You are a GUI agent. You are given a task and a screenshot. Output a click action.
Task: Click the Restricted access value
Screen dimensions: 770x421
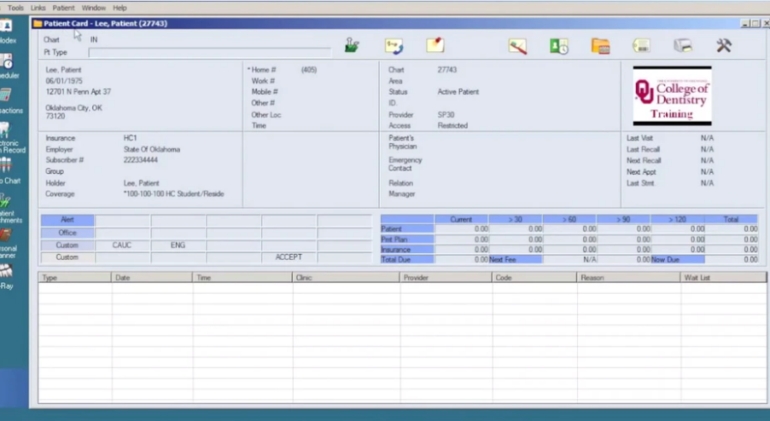coord(452,125)
